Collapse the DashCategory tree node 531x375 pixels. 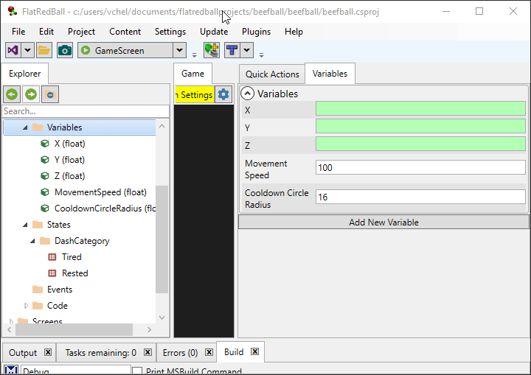33,241
